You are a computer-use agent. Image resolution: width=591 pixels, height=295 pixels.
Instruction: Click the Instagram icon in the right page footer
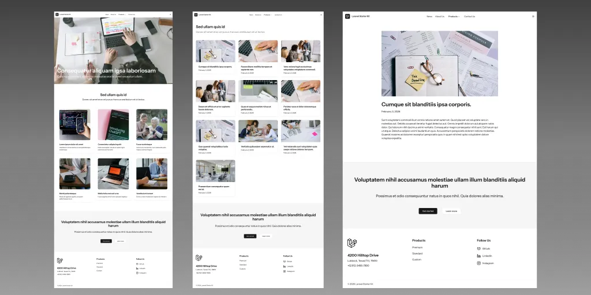coord(478,263)
